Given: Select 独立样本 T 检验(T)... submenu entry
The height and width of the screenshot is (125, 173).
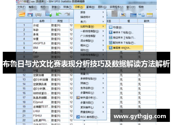Looking at the screenshot, I should tap(125, 38).
